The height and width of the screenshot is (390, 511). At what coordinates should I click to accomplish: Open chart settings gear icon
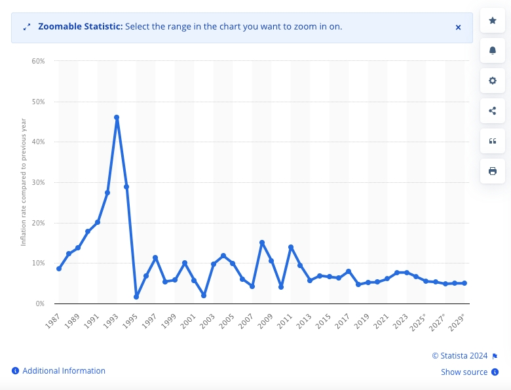coord(493,81)
